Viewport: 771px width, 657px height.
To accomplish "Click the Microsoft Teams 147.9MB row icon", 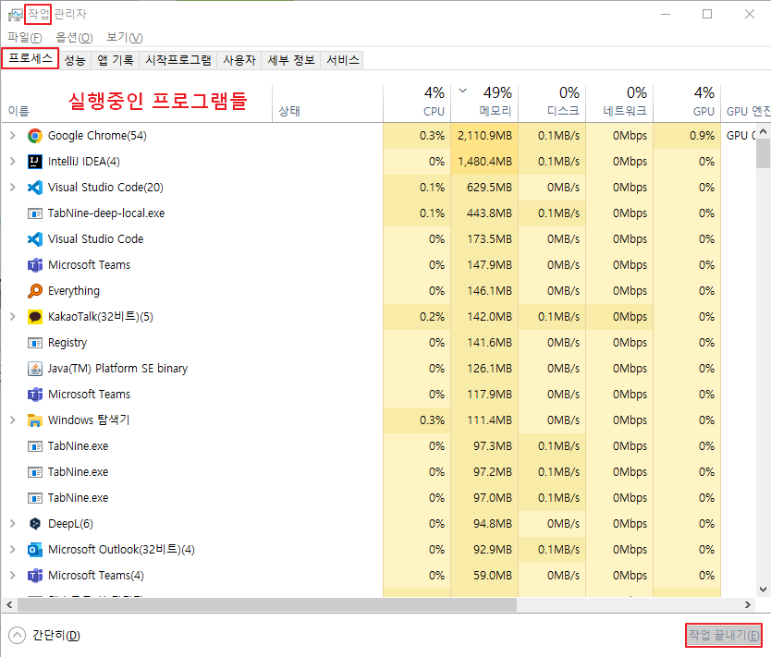I will pyautogui.click(x=35, y=265).
